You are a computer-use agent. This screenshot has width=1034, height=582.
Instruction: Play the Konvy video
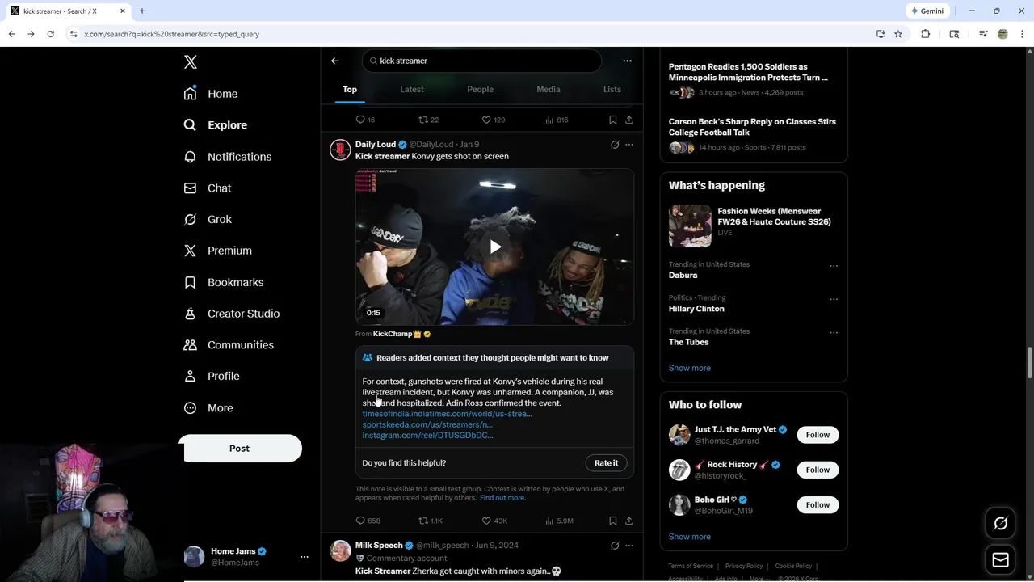pos(495,247)
